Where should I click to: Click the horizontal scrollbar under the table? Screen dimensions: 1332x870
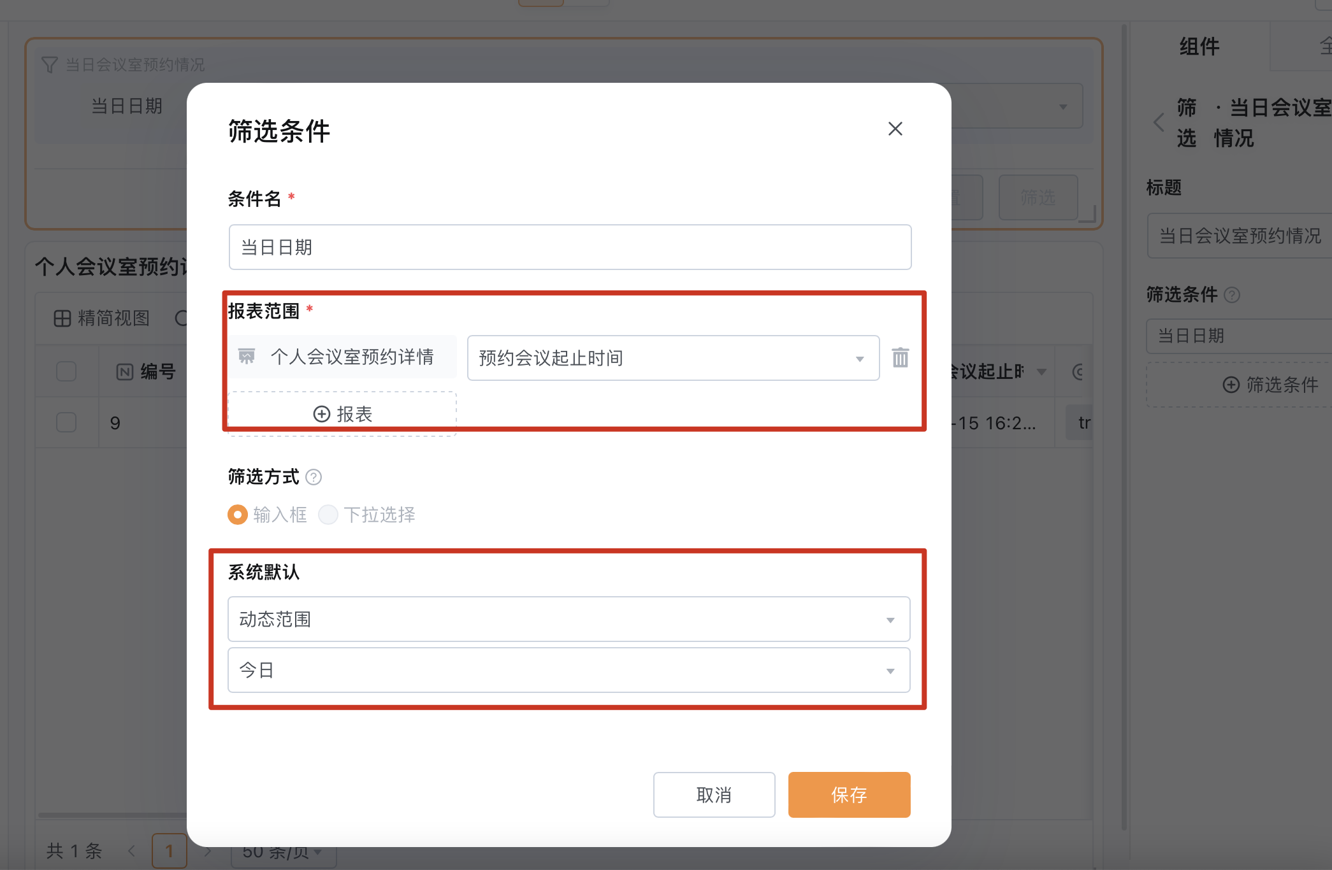pos(112,815)
